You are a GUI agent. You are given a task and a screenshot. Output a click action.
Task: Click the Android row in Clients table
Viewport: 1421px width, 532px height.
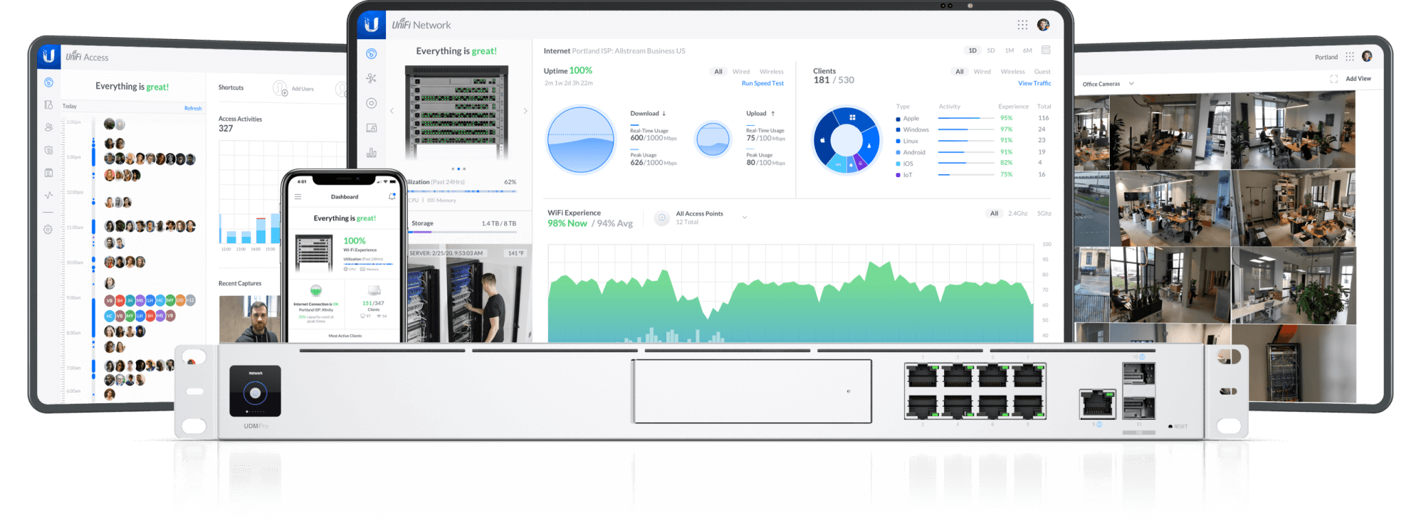972,152
